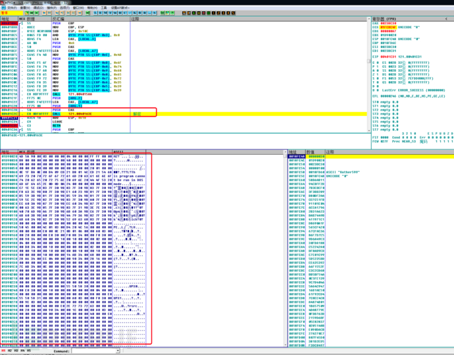Click the Execute Till Return icon
Image resolution: width=454 pixels, height=355 pixels.
click(x=80, y=13)
